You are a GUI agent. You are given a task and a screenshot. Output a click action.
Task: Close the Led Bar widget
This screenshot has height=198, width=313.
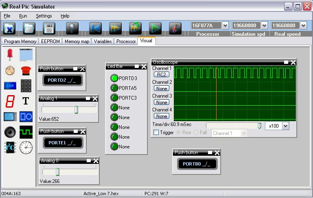144,67
